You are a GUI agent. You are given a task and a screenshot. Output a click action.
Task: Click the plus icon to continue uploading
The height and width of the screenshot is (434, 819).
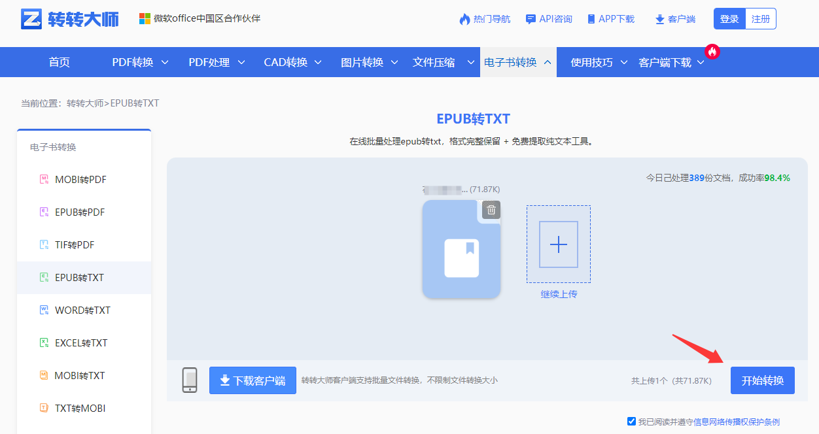click(x=559, y=244)
